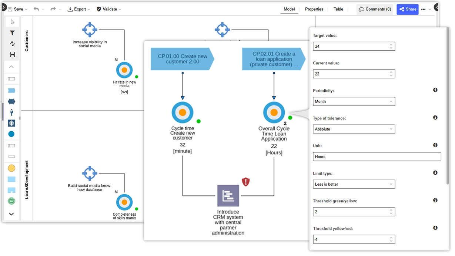Pick the green envelope message shape

(11, 201)
